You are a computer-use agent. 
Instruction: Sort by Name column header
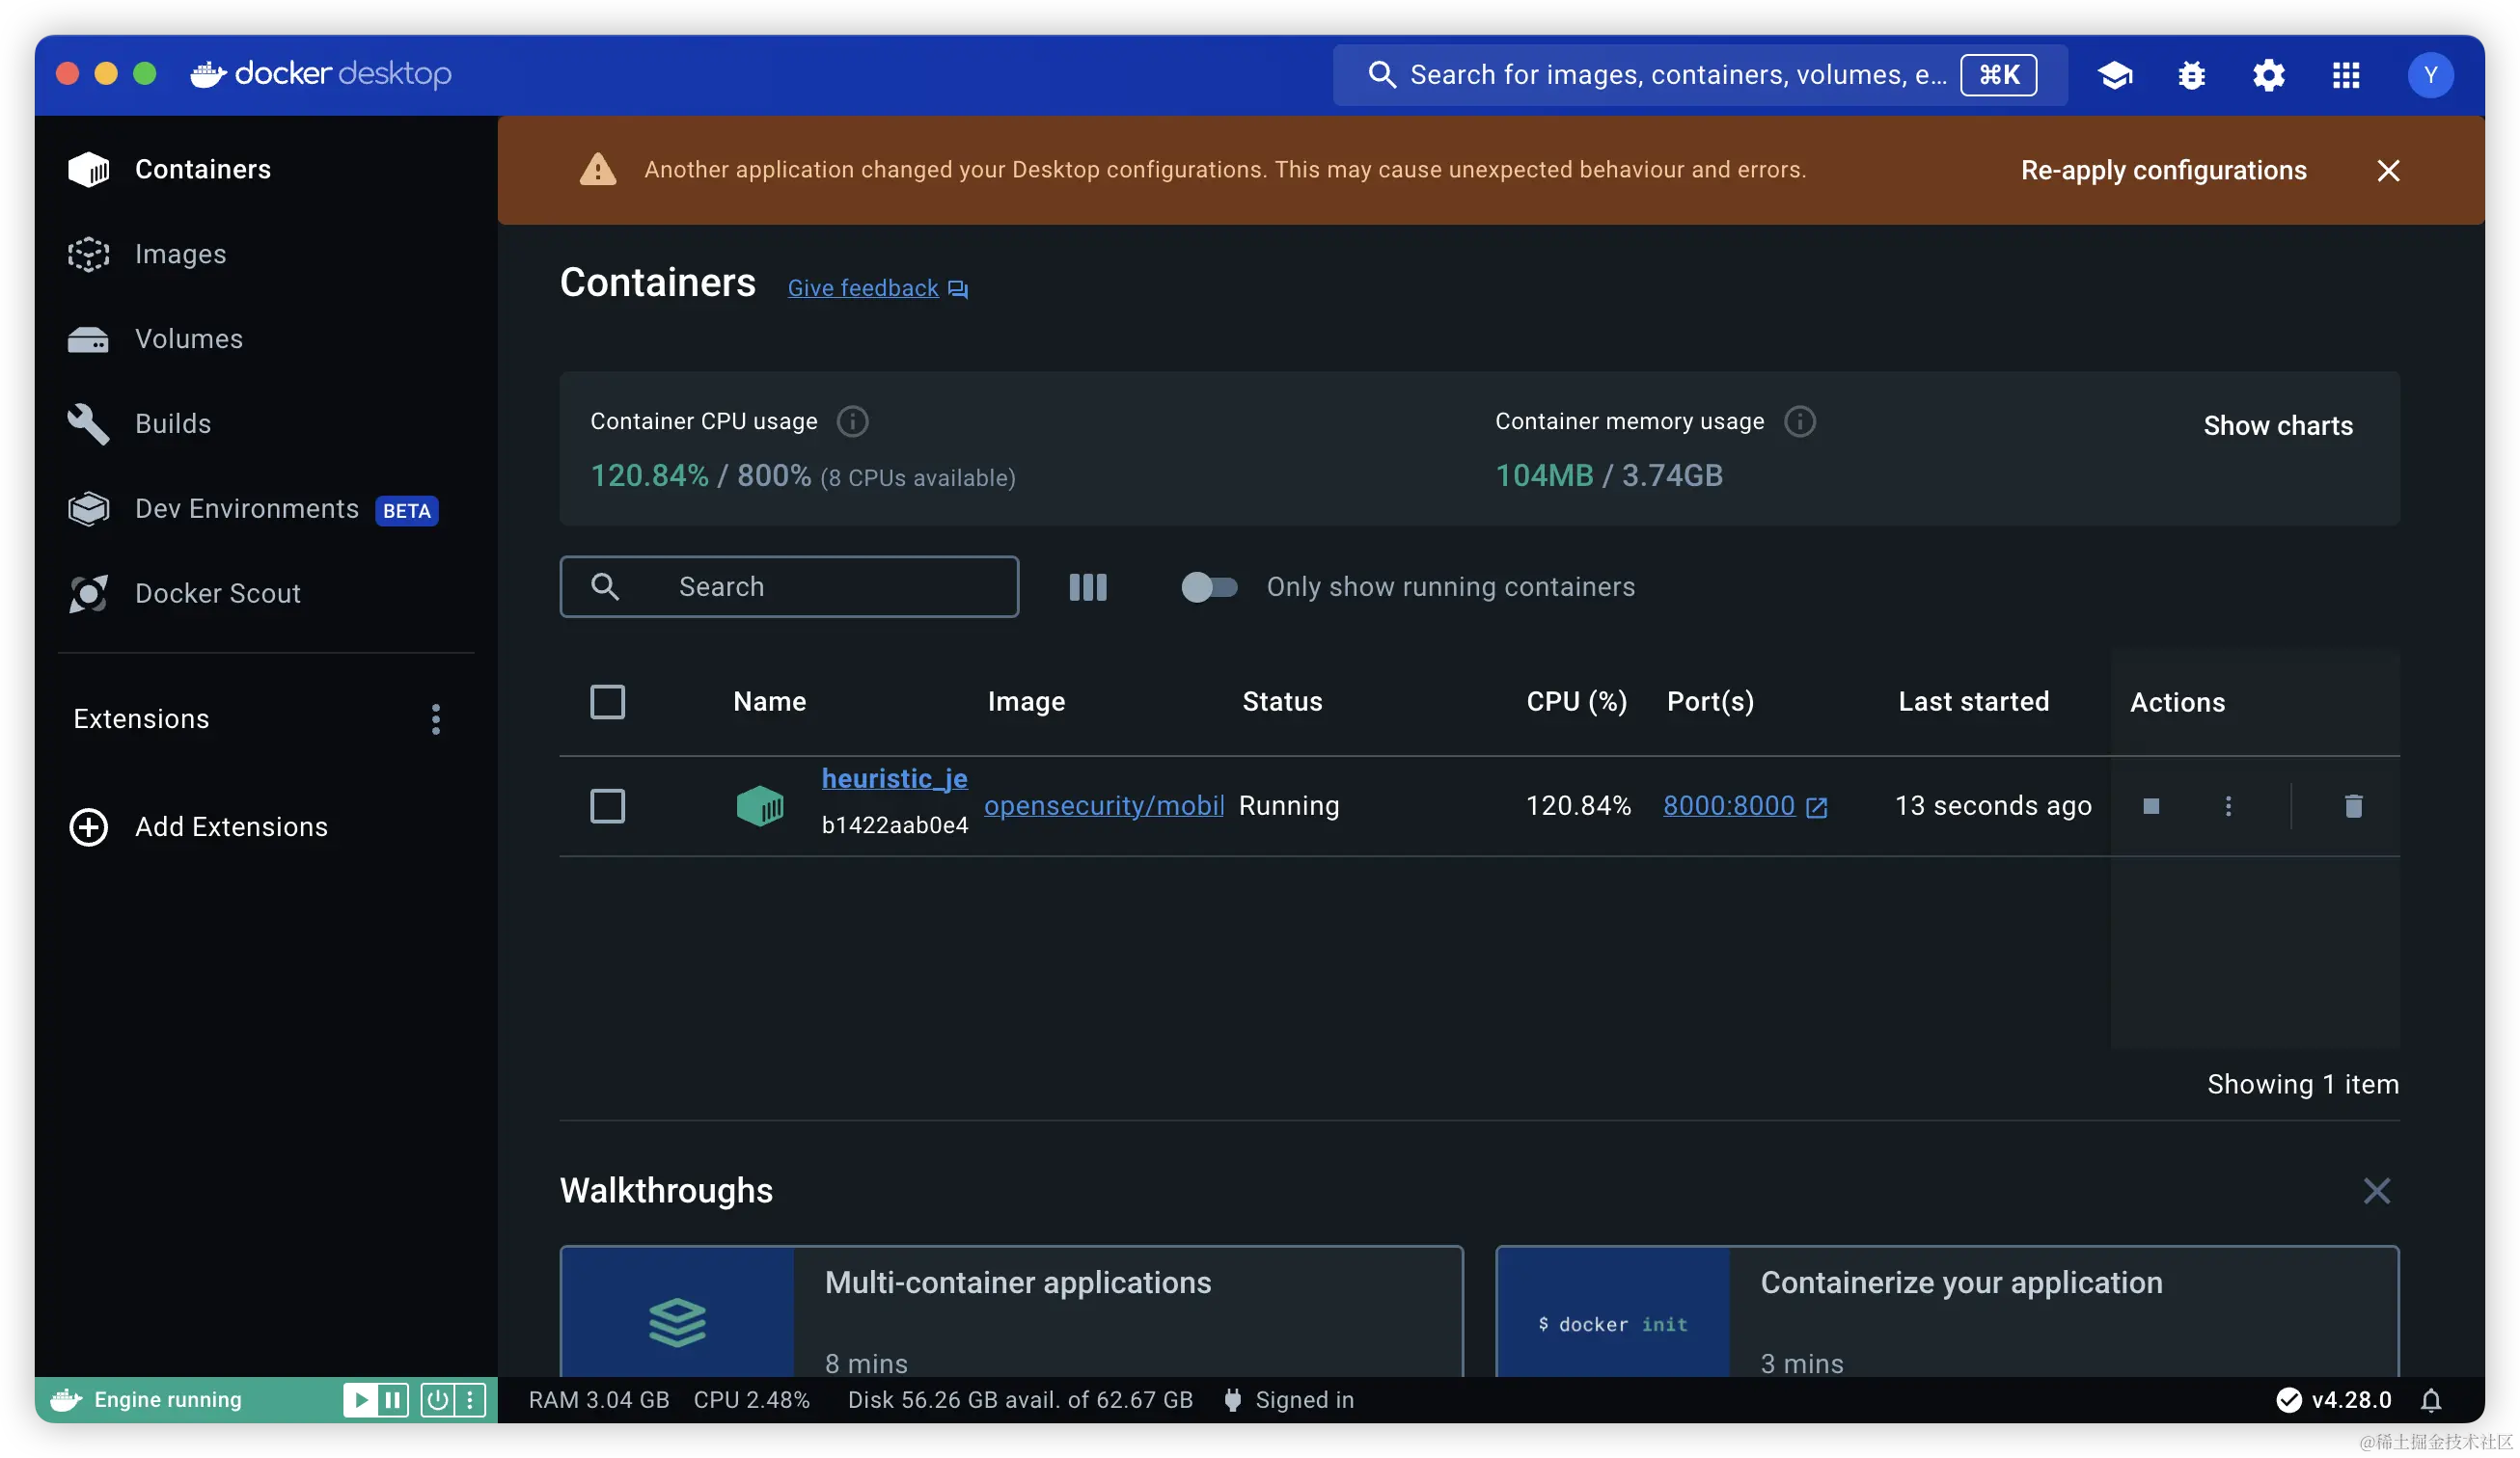point(769,702)
